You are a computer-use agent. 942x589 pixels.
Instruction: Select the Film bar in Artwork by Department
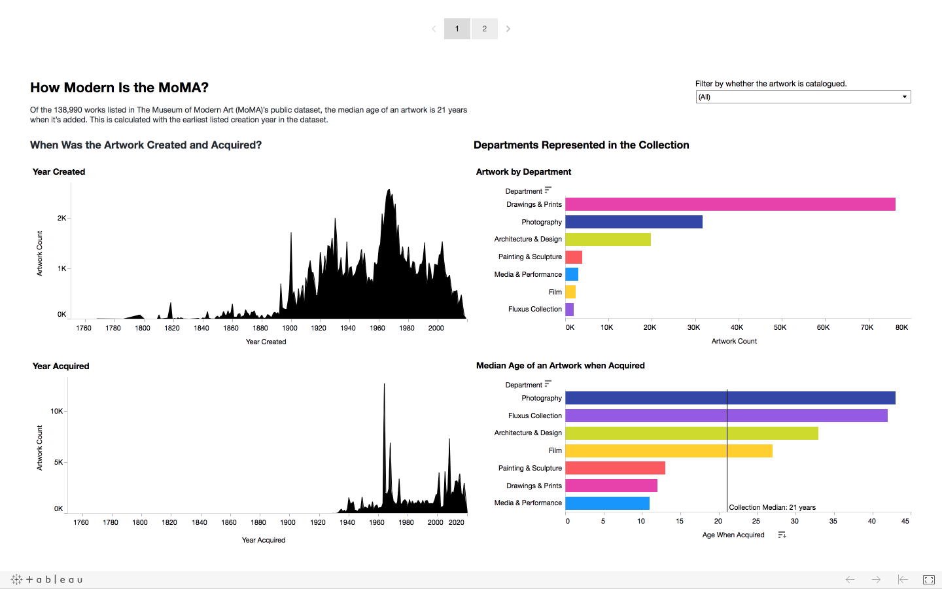tap(570, 292)
